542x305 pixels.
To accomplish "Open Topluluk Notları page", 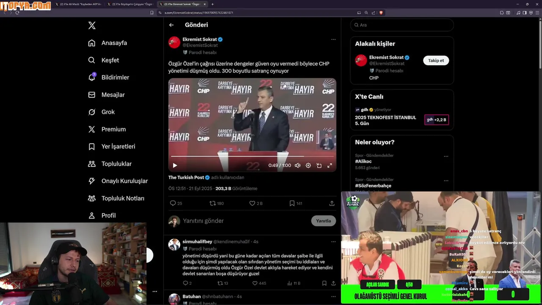I will (x=116, y=198).
